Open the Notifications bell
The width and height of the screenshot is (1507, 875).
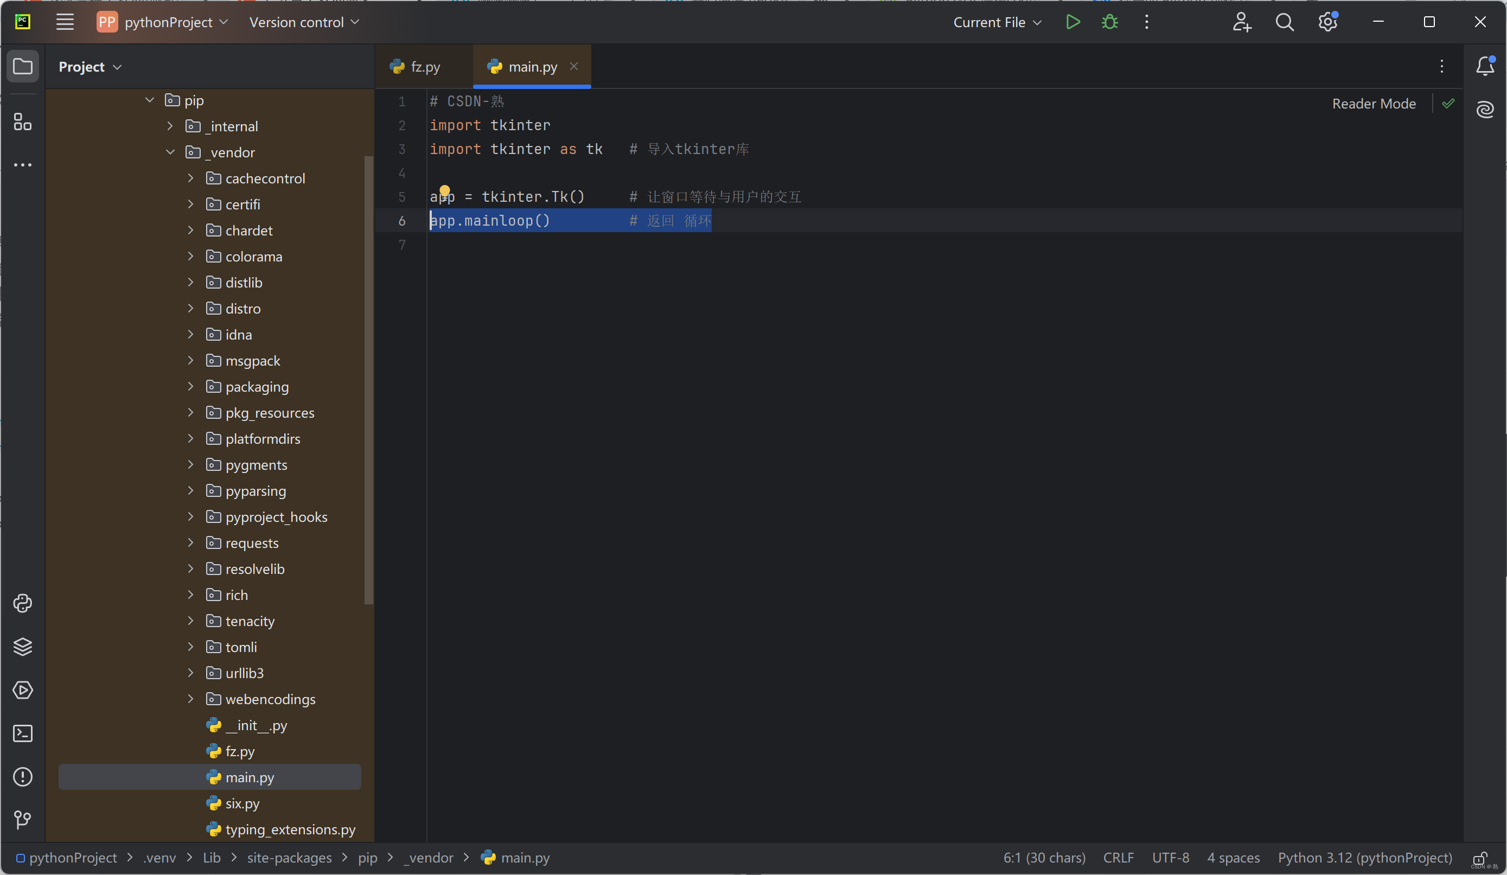[x=1485, y=66]
